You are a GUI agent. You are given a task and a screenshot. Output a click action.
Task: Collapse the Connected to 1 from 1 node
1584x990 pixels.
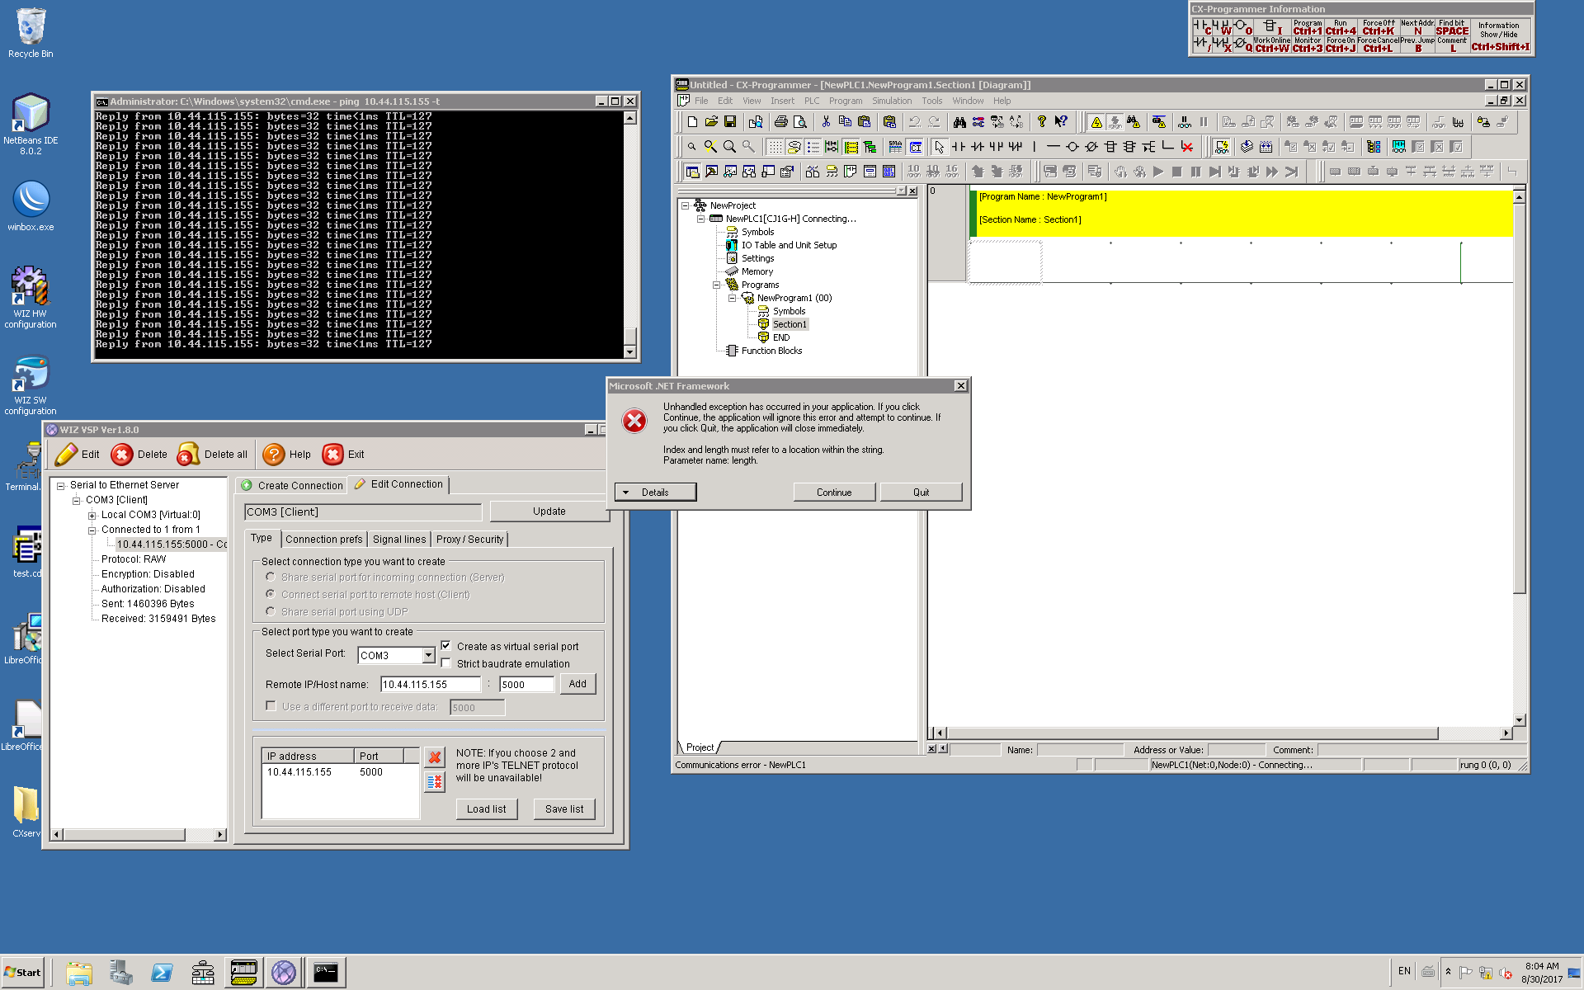(x=92, y=530)
